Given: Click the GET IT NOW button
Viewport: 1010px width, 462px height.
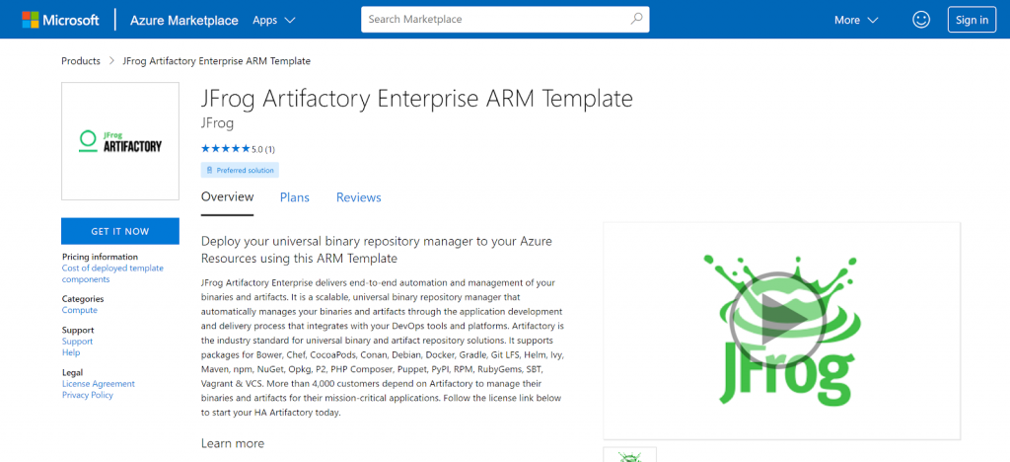Looking at the screenshot, I should [120, 231].
